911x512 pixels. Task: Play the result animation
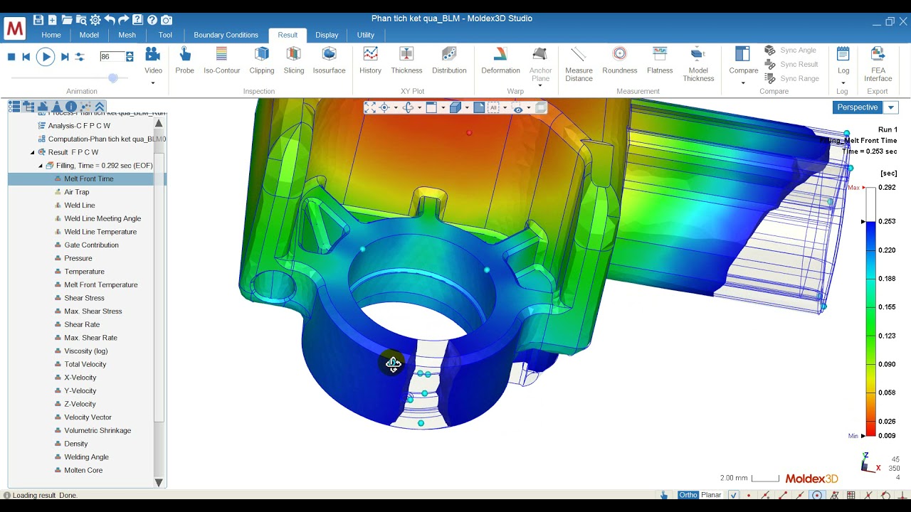[x=45, y=57]
